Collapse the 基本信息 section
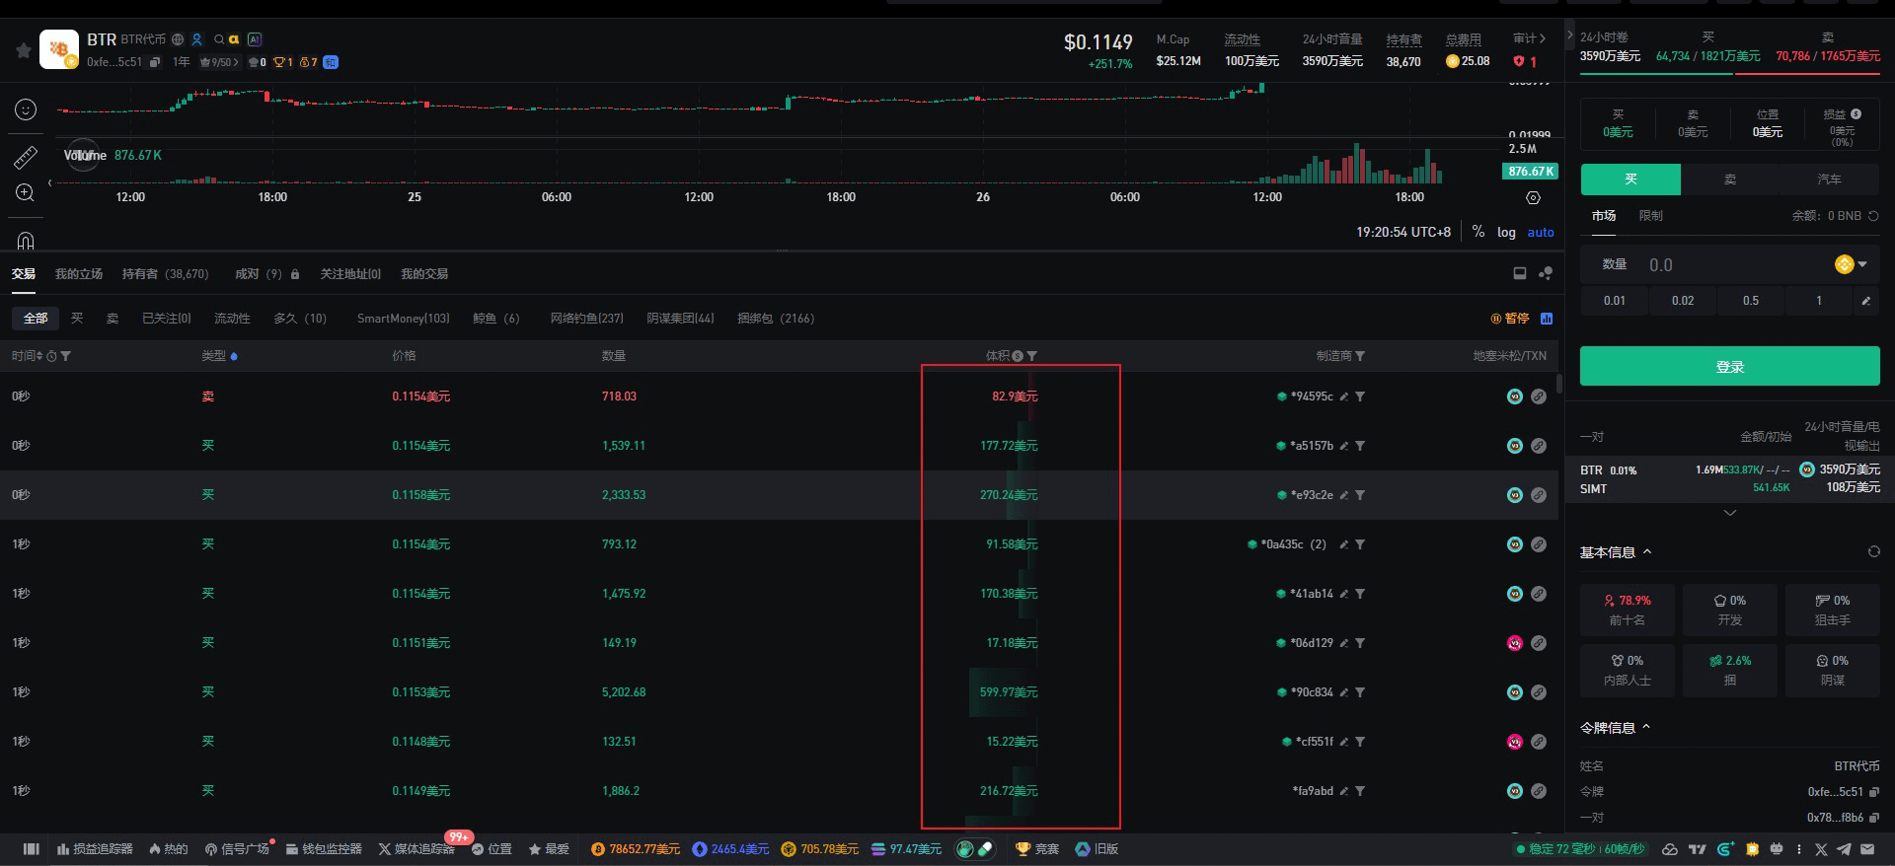Screen dimensions: 1895x866 [1646, 551]
